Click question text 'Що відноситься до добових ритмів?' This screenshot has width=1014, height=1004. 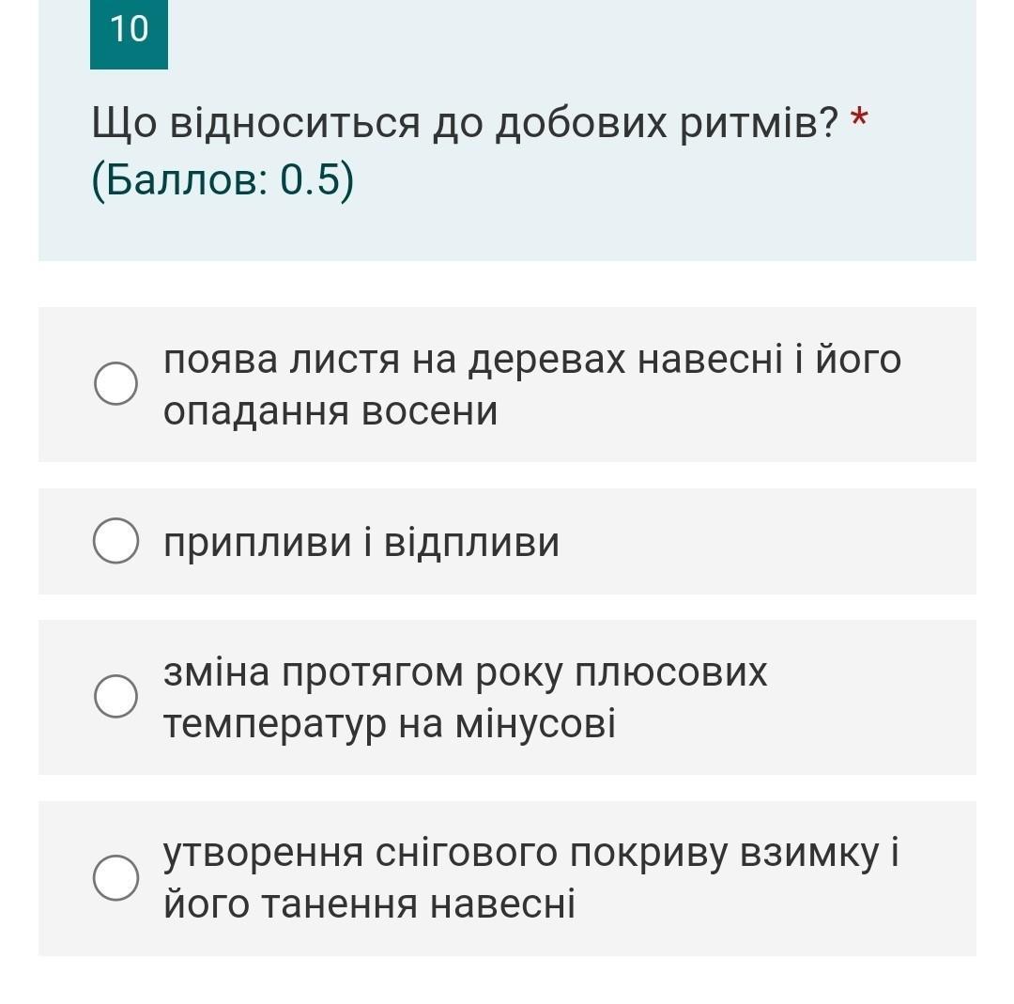465,122
